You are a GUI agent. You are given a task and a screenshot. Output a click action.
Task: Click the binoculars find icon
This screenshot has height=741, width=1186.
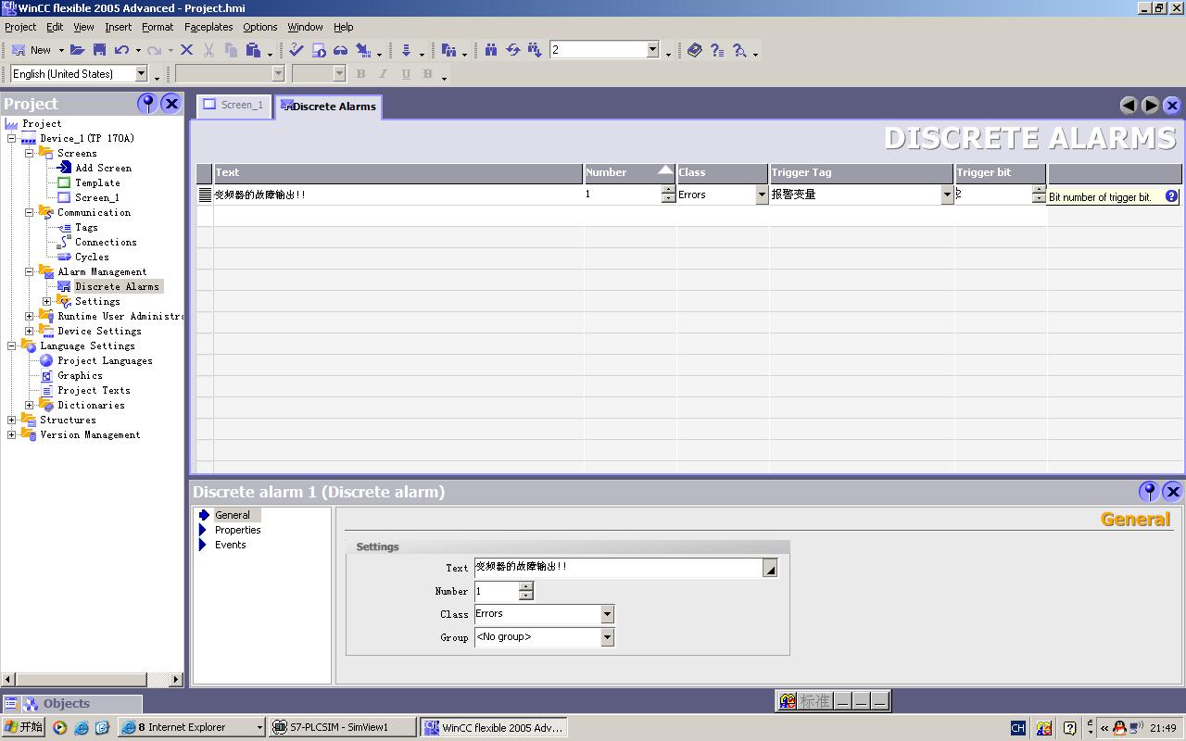point(491,50)
